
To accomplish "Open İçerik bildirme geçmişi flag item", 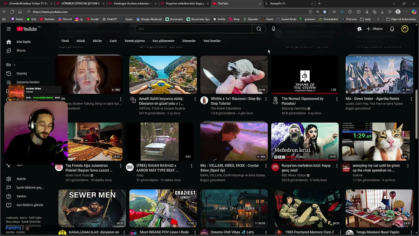I will (x=29, y=187).
